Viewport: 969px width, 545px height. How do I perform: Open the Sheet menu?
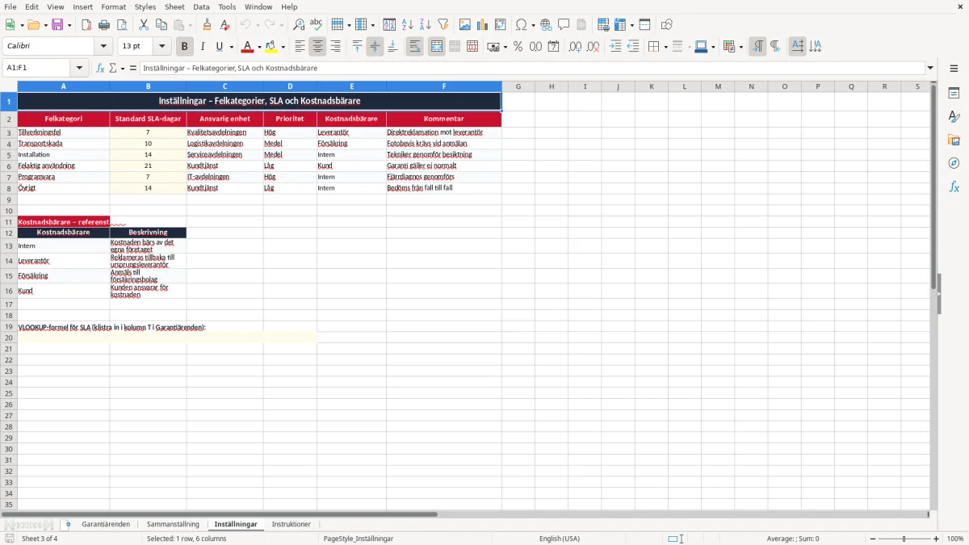tap(174, 6)
